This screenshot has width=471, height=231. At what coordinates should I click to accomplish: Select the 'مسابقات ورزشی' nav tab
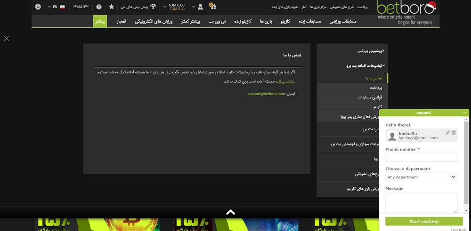pyautogui.click(x=343, y=21)
